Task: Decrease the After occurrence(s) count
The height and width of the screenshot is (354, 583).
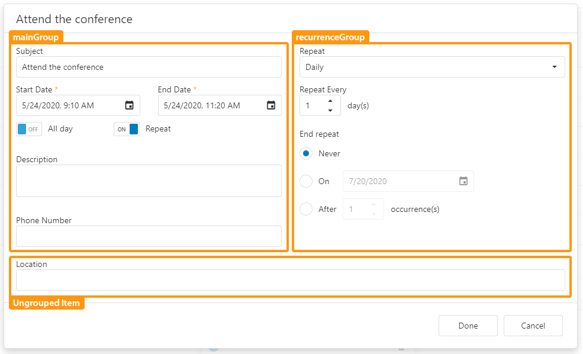Action: tap(373, 214)
